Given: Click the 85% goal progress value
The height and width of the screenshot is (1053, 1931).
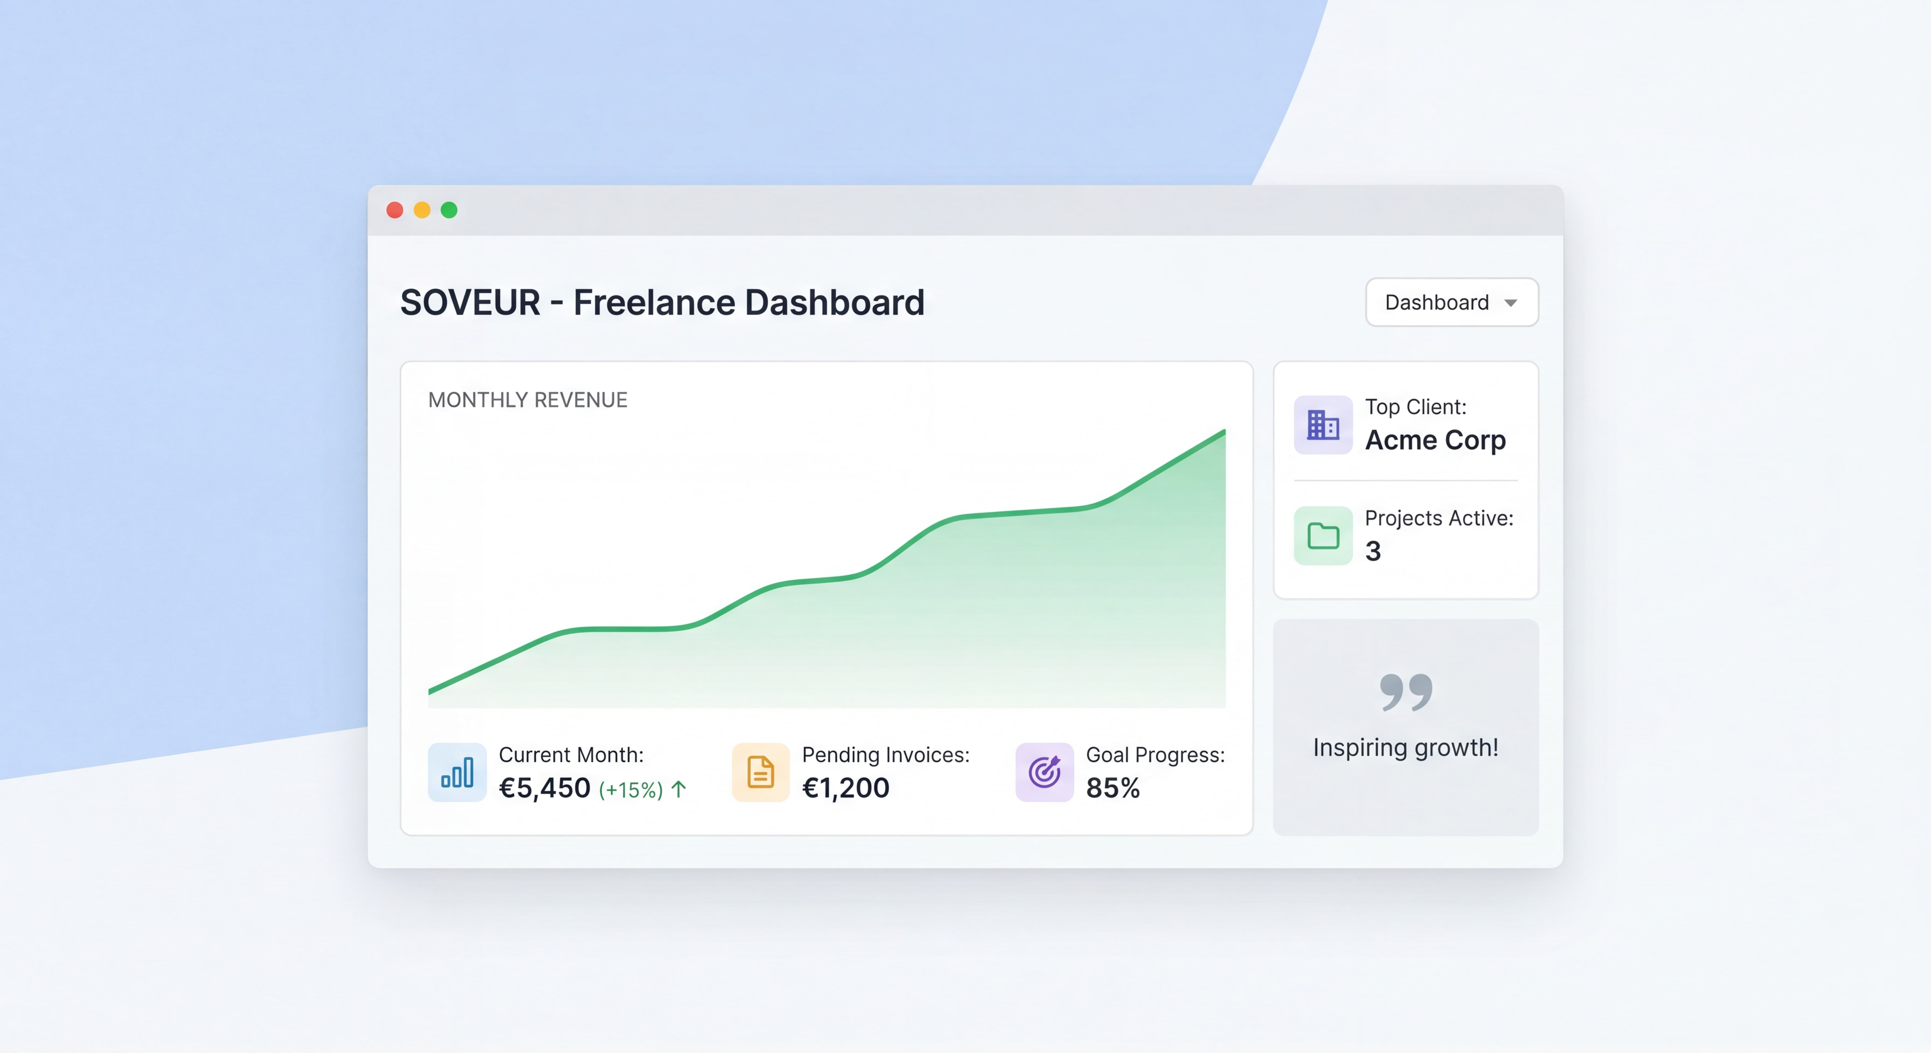Looking at the screenshot, I should click(1114, 787).
